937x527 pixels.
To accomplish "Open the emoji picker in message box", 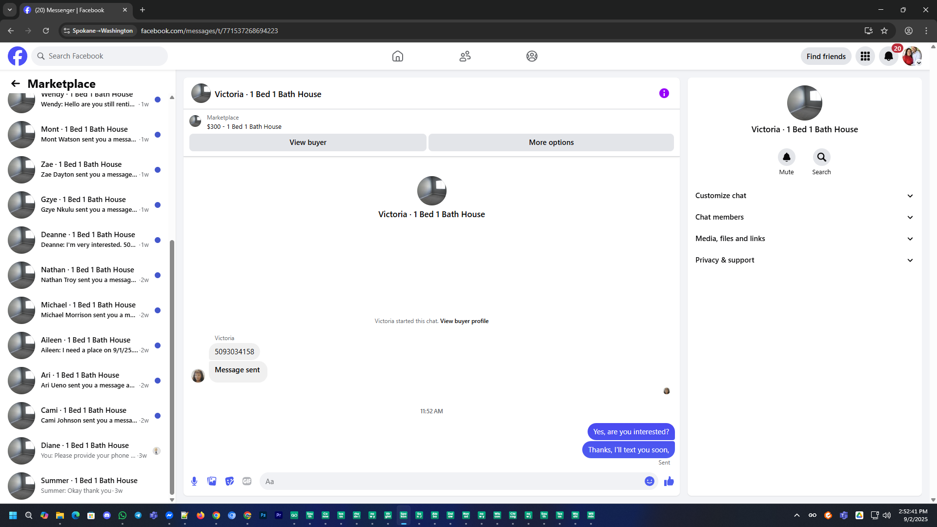I will point(649,481).
